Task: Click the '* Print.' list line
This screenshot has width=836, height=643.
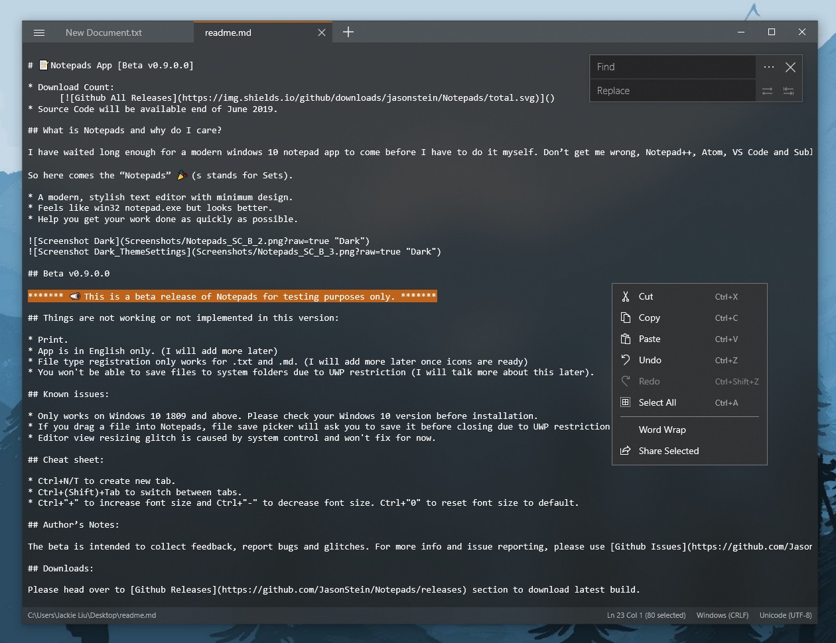Action: [48, 340]
